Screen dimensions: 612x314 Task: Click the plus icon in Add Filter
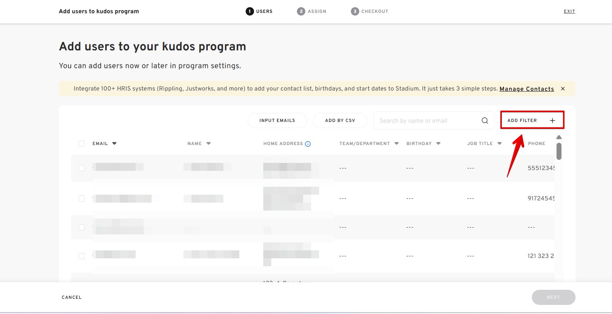point(552,120)
